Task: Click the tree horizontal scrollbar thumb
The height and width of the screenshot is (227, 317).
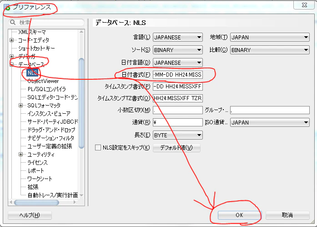Action: click(x=36, y=203)
